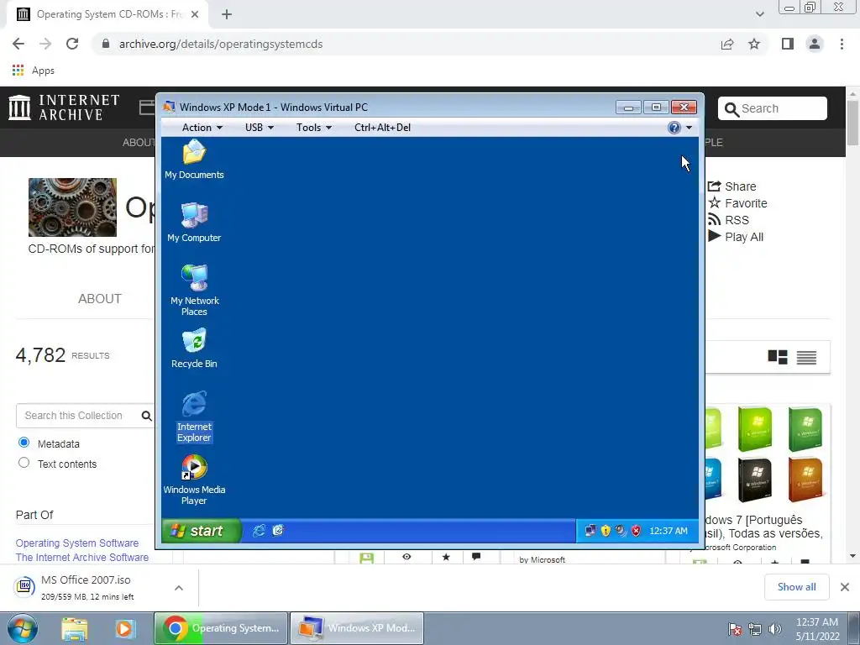Select Text contents radio button
This screenshot has height=645, width=860.
pyautogui.click(x=24, y=463)
